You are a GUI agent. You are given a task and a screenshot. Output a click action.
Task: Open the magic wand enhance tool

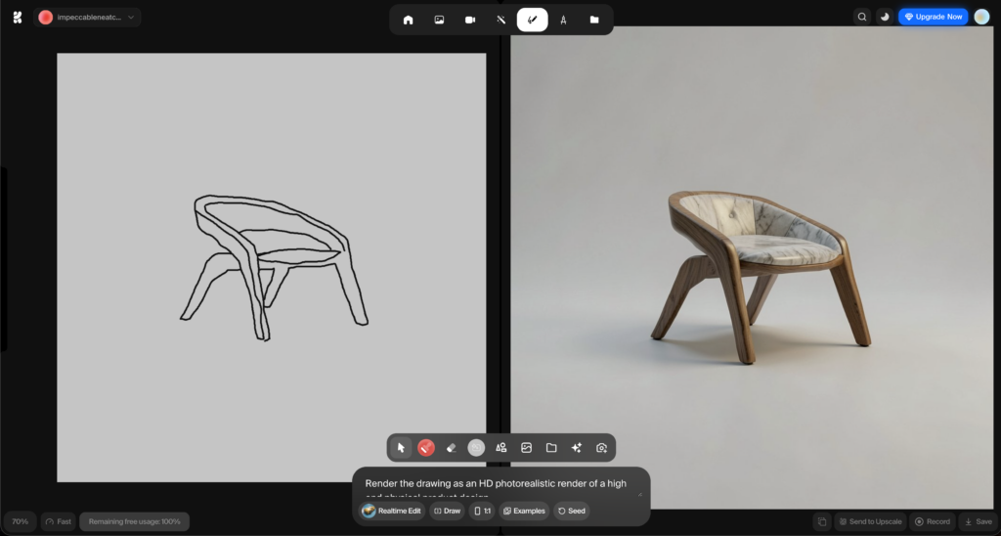coord(500,20)
